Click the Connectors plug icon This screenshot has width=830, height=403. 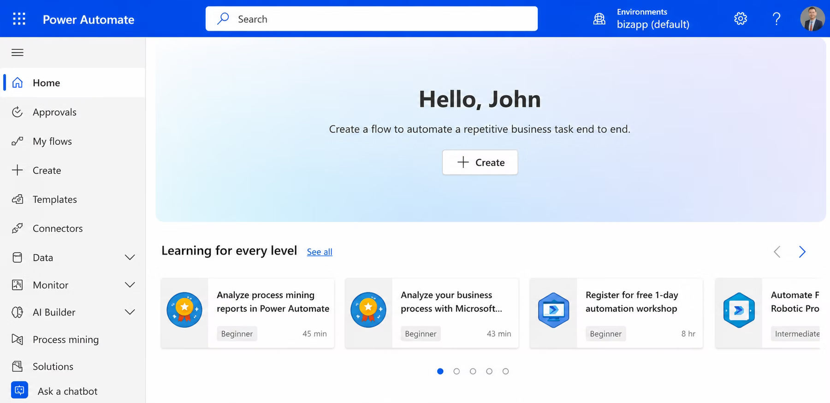[x=18, y=228]
